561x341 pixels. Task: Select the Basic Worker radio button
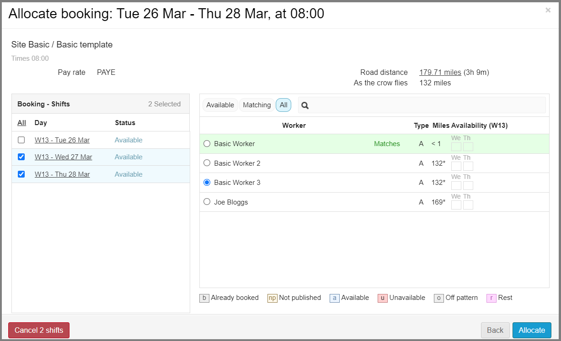pos(207,144)
